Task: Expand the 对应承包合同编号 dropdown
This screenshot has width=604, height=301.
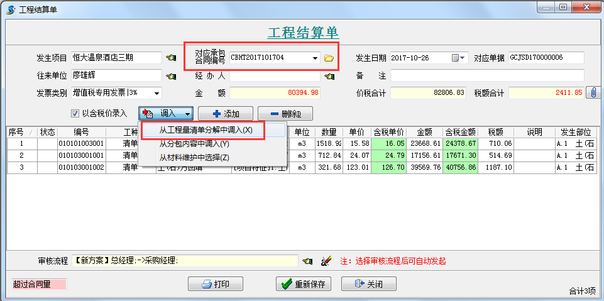Action: pyautogui.click(x=315, y=58)
